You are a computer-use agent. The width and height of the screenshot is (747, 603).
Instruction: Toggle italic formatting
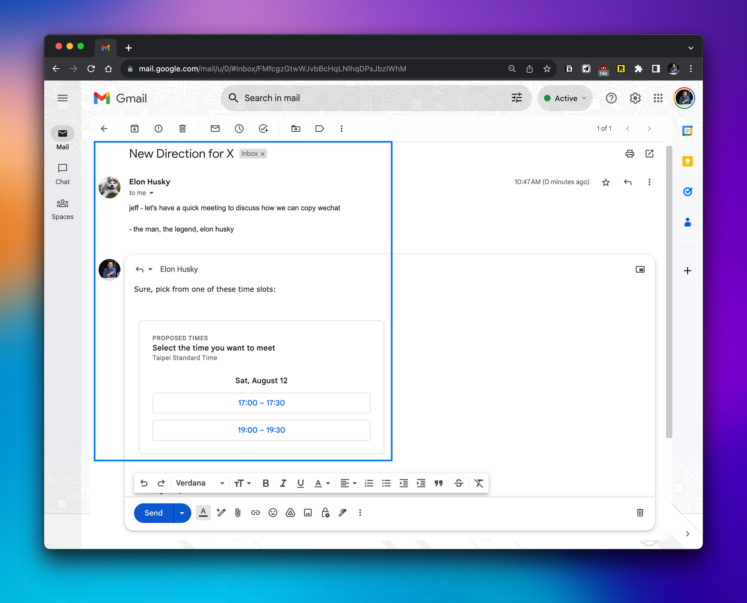coord(283,483)
